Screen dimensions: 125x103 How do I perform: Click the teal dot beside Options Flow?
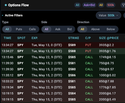point(6,5)
